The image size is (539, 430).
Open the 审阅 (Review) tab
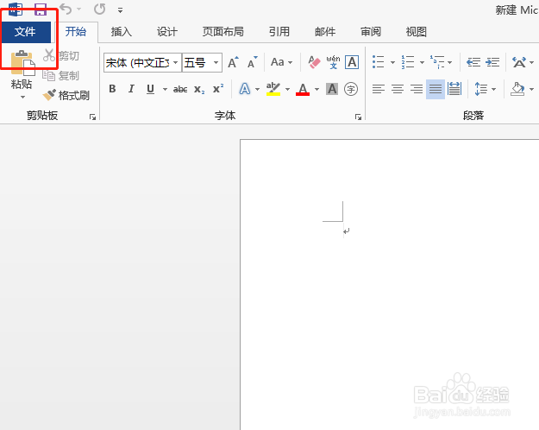coord(371,32)
